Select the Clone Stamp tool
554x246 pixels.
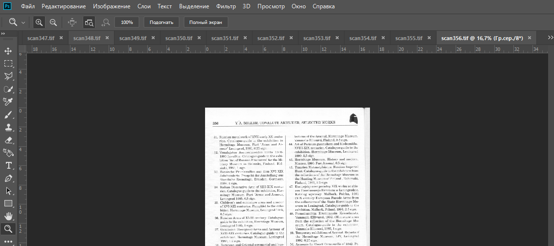coord(8,127)
